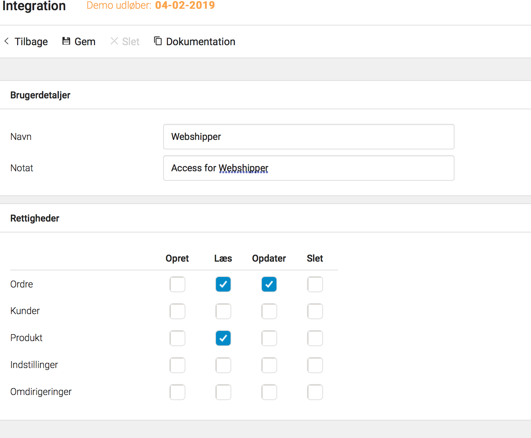Click the Navn field label
This screenshot has height=438, width=531.
tap(21, 137)
